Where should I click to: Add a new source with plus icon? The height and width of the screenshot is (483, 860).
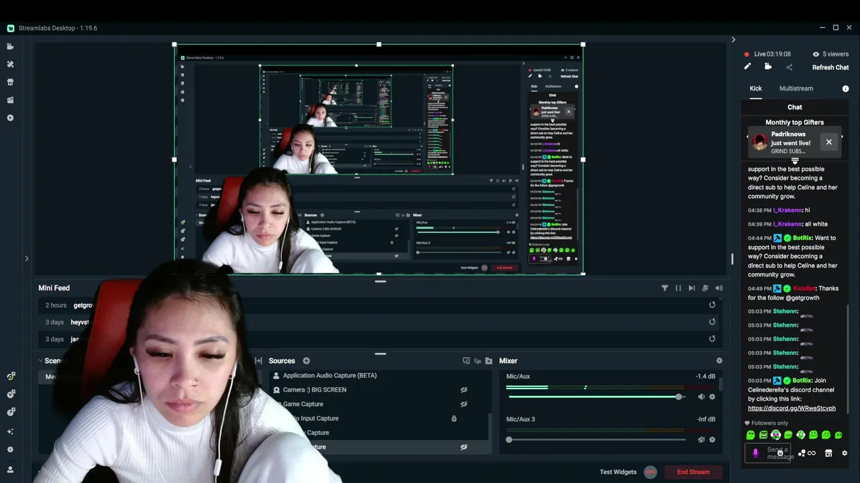coord(306,361)
